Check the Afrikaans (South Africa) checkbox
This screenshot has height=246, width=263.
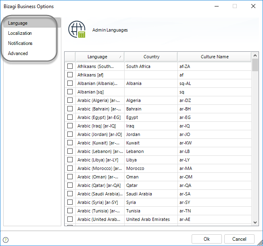[70, 66]
